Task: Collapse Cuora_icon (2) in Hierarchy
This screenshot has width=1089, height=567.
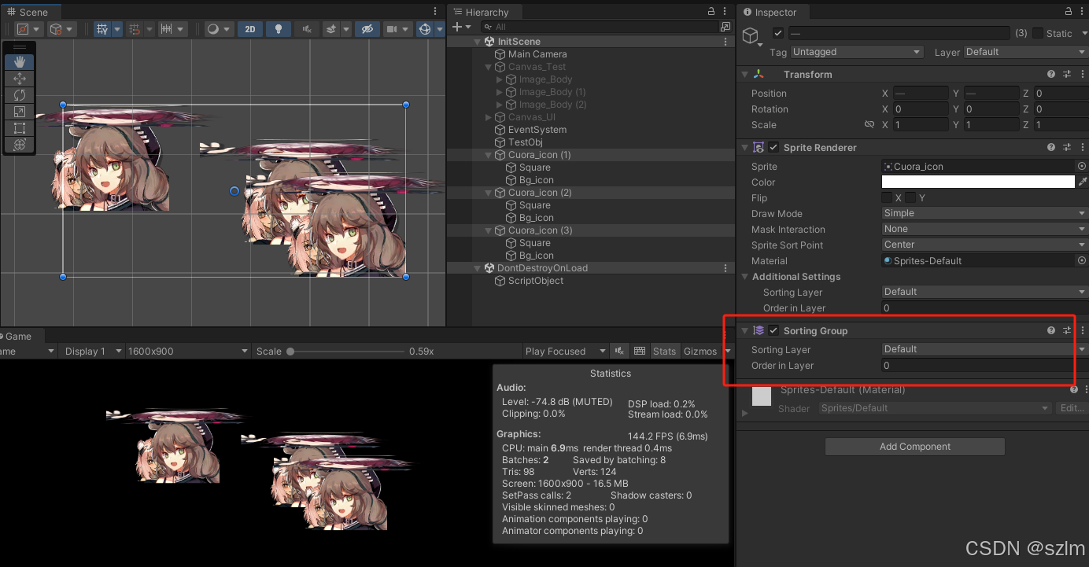Action: (489, 193)
